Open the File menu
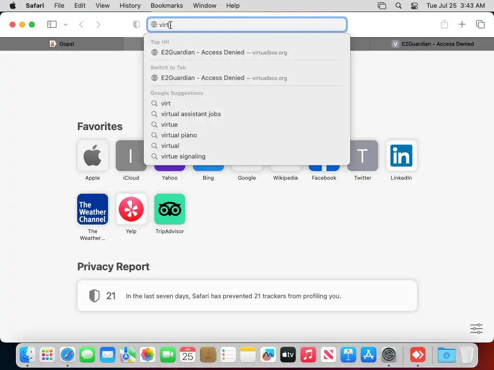The image size is (494, 370). tap(59, 6)
